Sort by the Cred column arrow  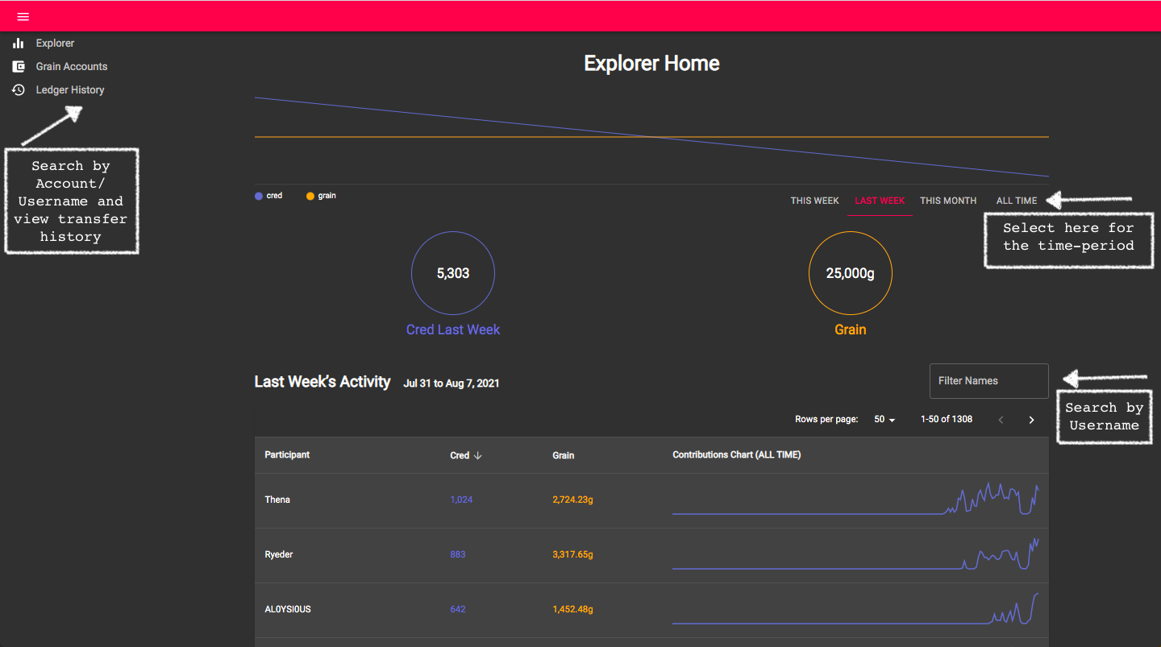coord(477,455)
